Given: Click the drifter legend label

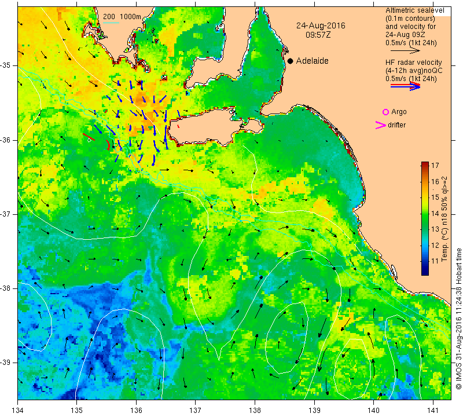Looking at the screenshot, I should [396, 125].
